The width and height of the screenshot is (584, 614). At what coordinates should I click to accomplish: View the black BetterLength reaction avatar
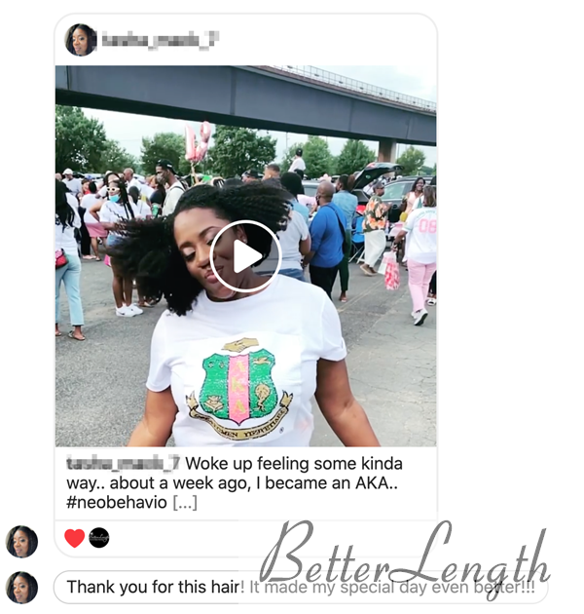(99, 538)
